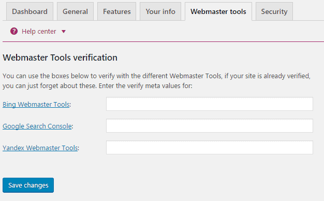Go to the Features tab
324x201 pixels.
pyautogui.click(x=117, y=11)
